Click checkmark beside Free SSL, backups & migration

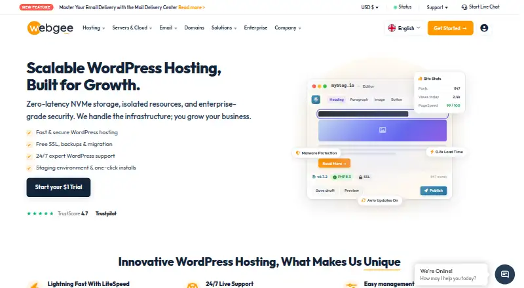click(29, 145)
